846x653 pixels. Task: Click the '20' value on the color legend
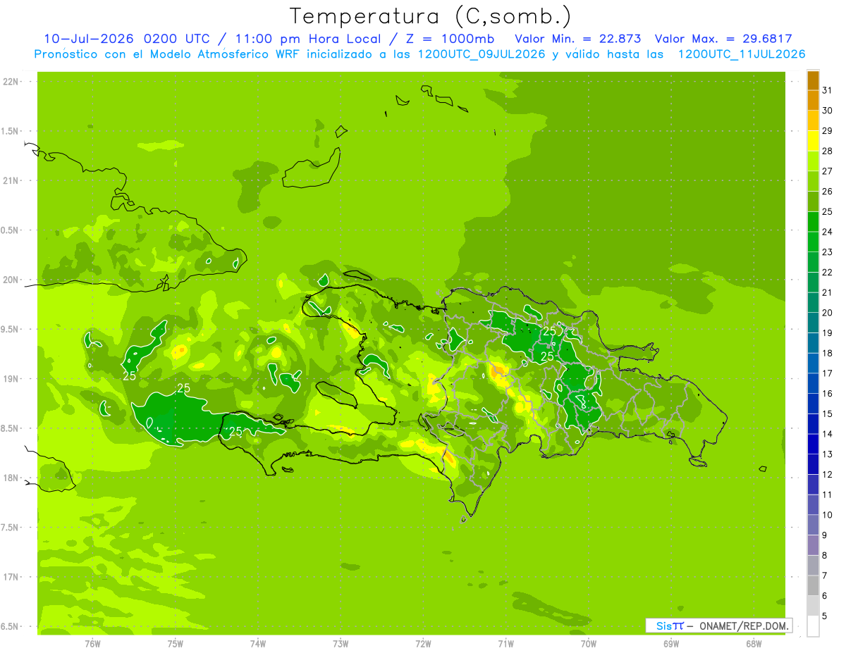(x=828, y=313)
